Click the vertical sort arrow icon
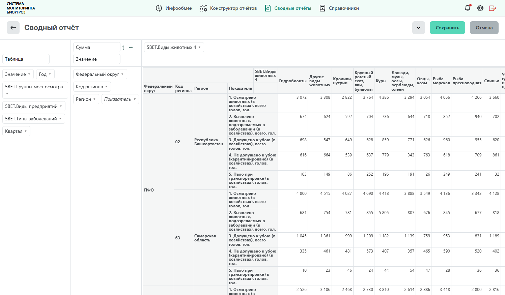Image resolution: width=505 pixels, height=295 pixels. coord(123,48)
